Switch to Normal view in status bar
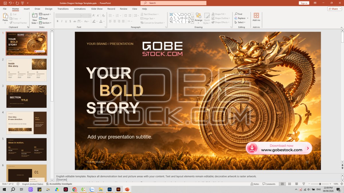344x193 pixels. click(282, 184)
